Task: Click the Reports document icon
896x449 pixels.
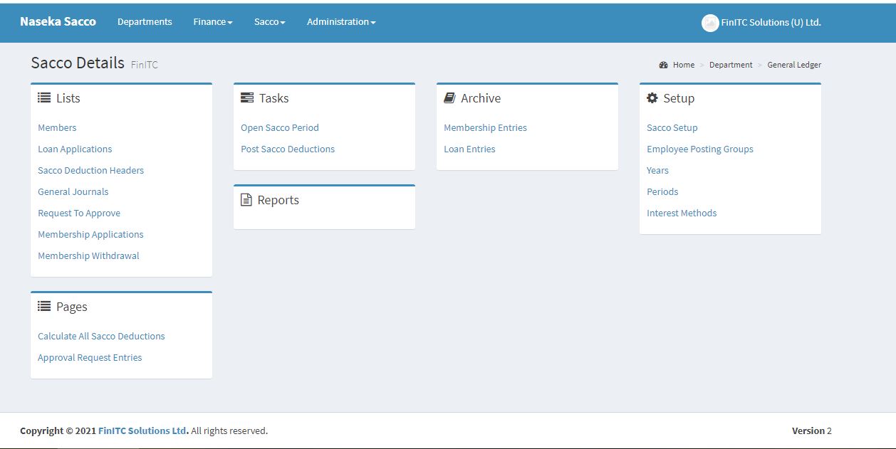Action: [246, 200]
